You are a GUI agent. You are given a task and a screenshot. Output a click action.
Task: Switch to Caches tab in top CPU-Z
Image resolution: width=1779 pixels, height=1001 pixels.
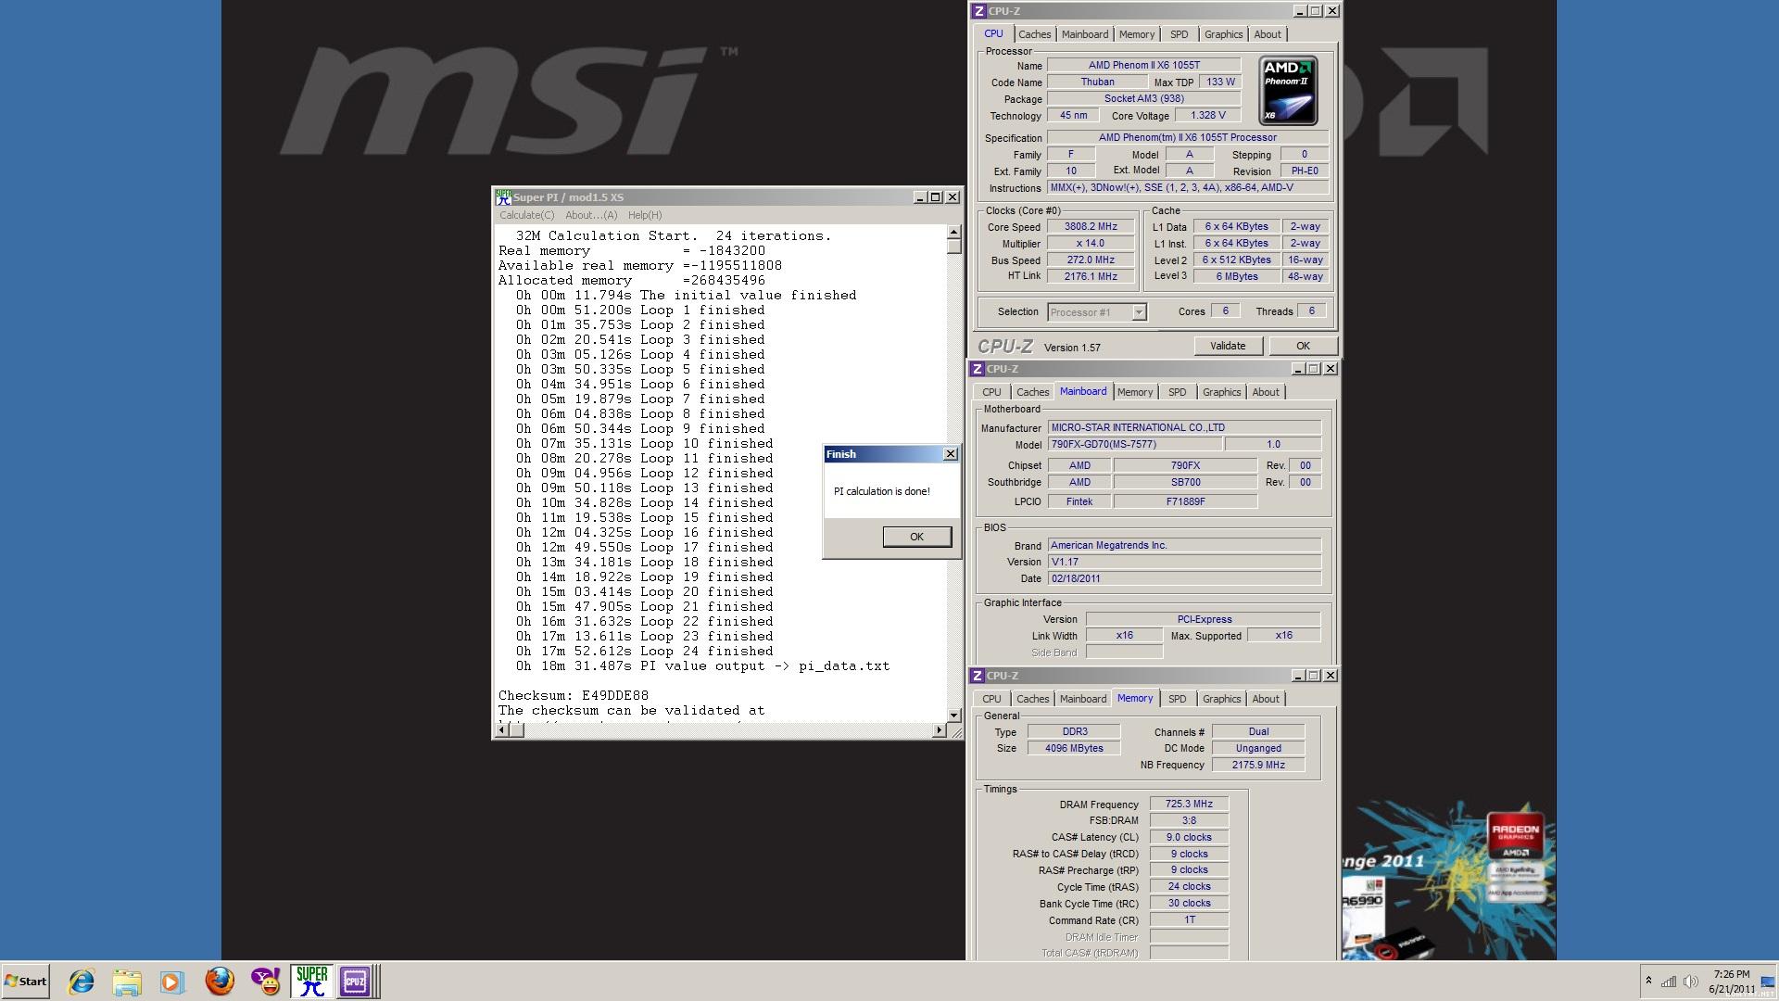pyautogui.click(x=1034, y=34)
